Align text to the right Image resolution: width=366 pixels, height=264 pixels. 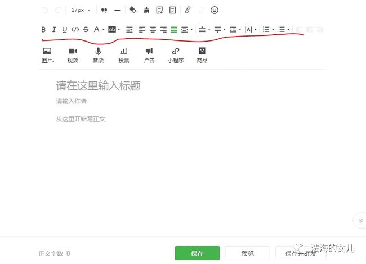tap(163, 30)
